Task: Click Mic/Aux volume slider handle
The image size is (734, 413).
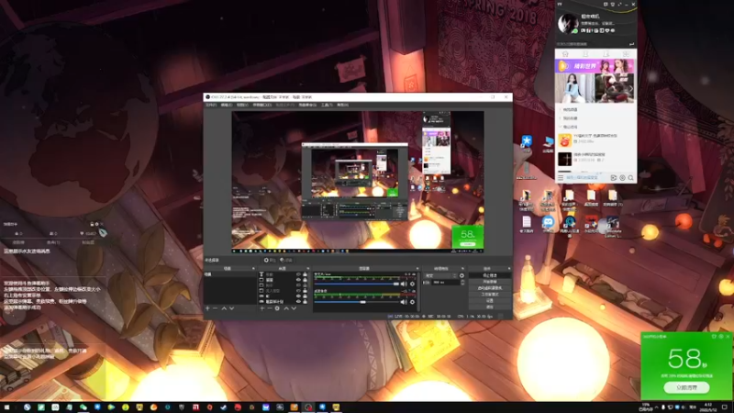Action: pyautogui.click(x=396, y=285)
